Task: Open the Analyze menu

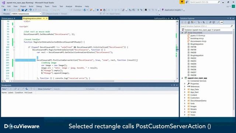Action: (69, 6)
